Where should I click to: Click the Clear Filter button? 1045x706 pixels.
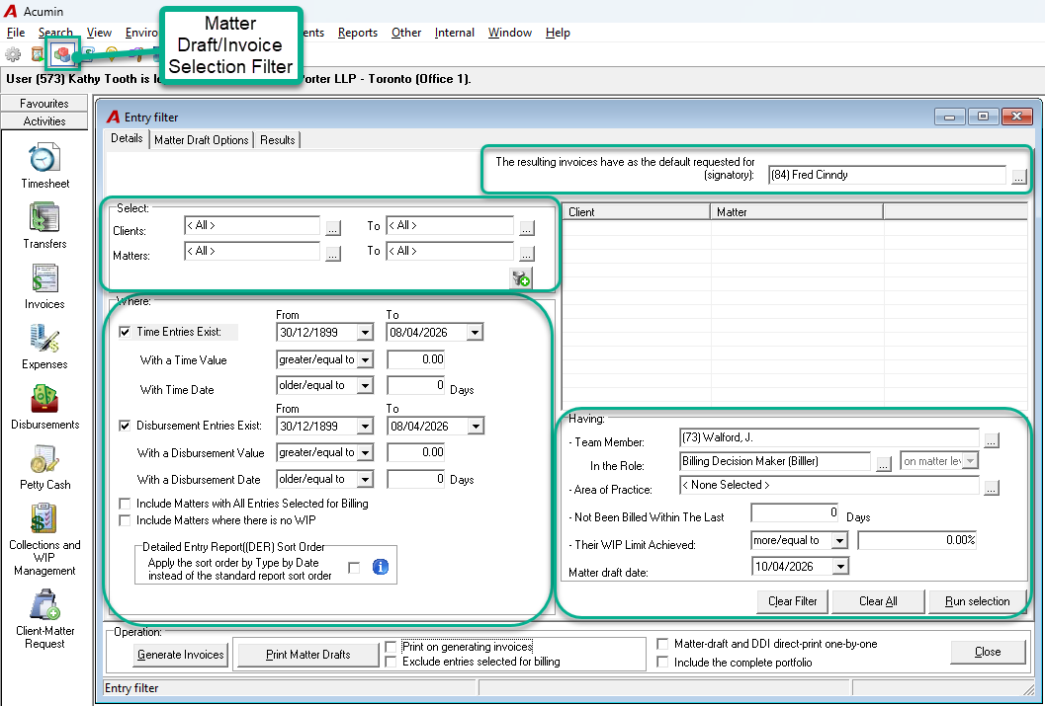[x=793, y=601]
